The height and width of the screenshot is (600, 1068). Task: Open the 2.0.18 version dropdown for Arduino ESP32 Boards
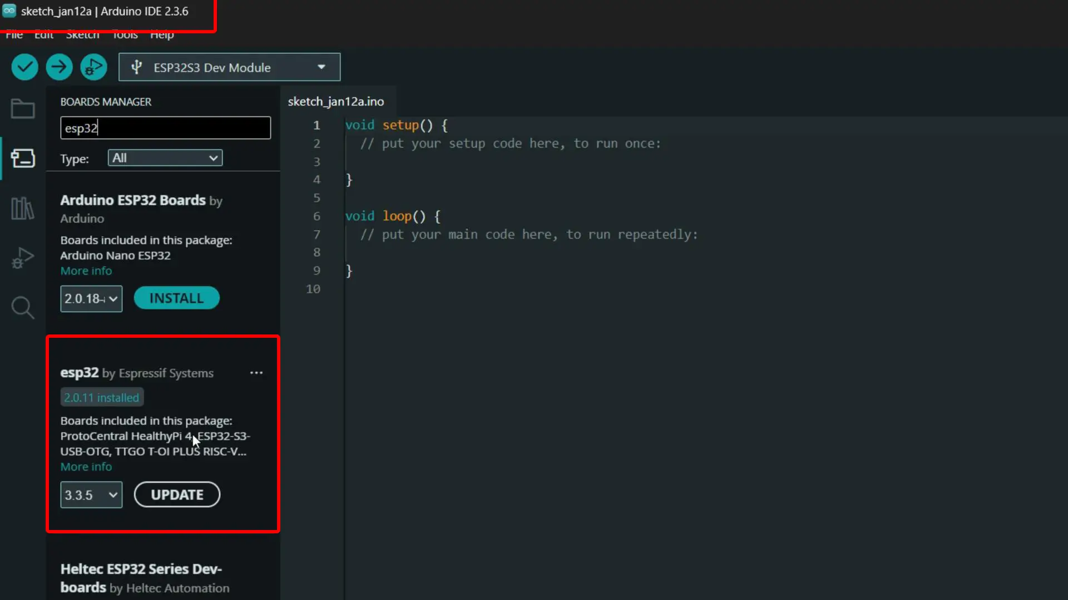pos(91,299)
